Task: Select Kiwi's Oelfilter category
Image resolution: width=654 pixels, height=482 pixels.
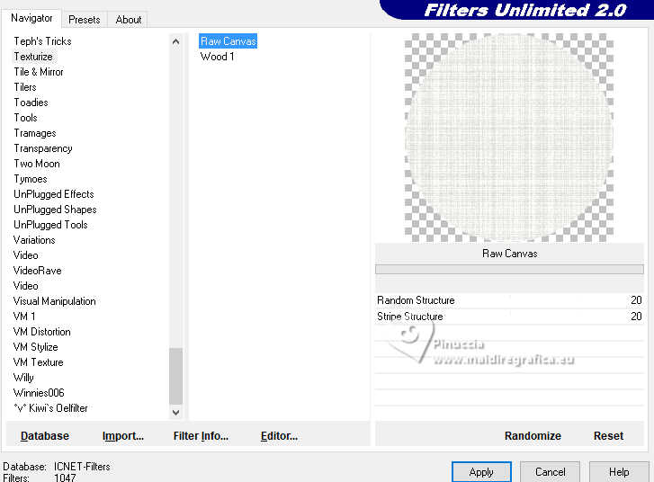Action: pos(50,408)
